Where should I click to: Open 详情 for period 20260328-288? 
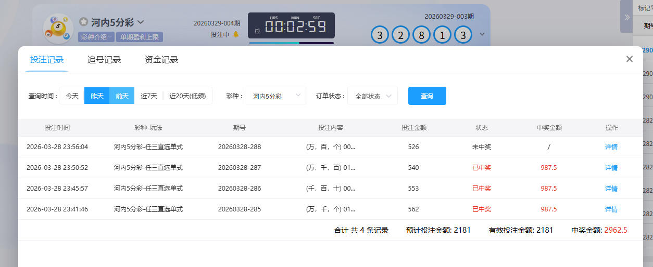click(x=611, y=147)
